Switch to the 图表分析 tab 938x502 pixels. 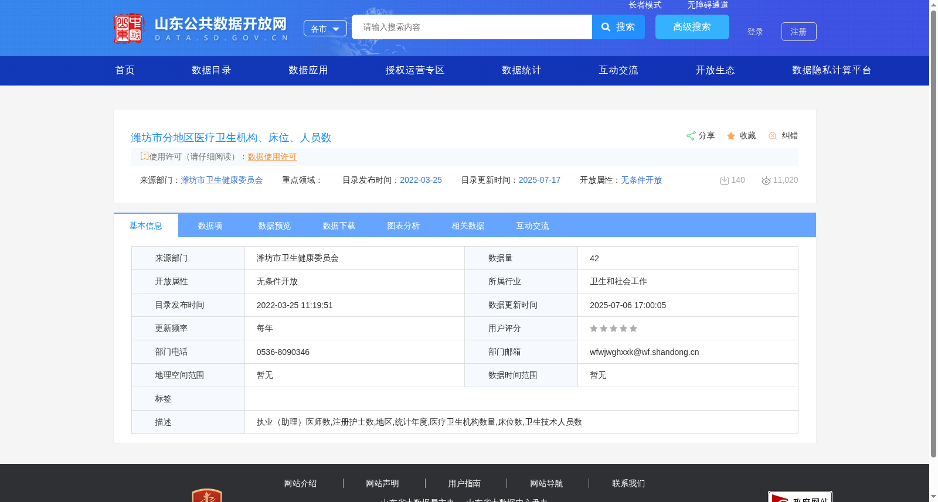click(x=404, y=226)
